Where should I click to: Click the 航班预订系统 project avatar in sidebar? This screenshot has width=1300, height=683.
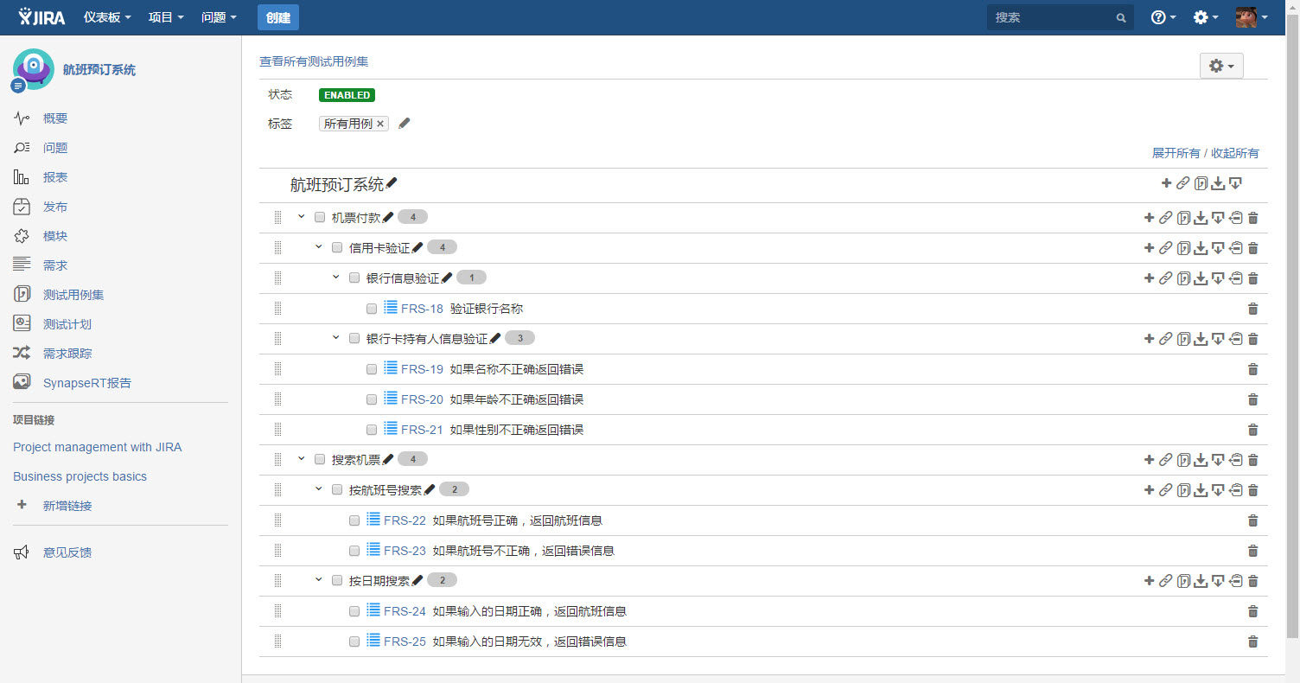(x=34, y=69)
